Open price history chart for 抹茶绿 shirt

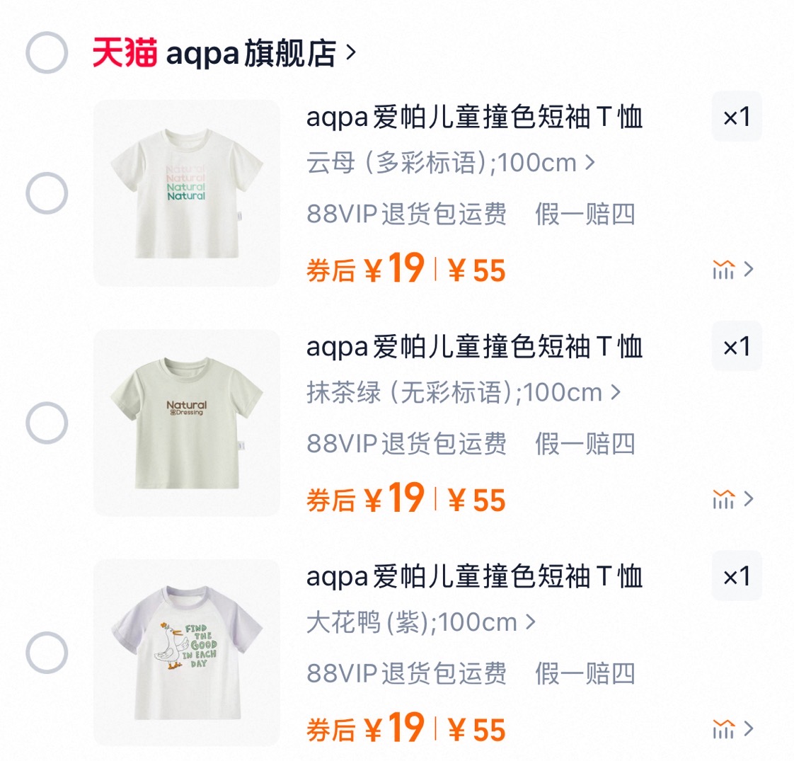coord(723,500)
